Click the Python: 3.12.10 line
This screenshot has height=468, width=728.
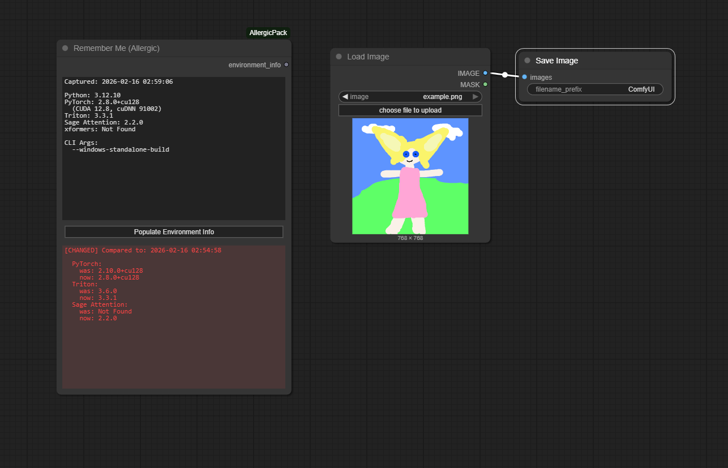click(x=92, y=95)
